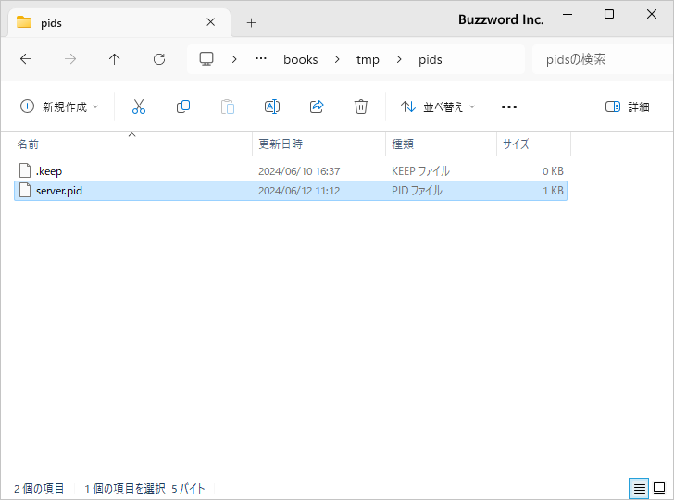Toggle the 詳細 details pane
The image size is (674, 500).
coord(627,106)
